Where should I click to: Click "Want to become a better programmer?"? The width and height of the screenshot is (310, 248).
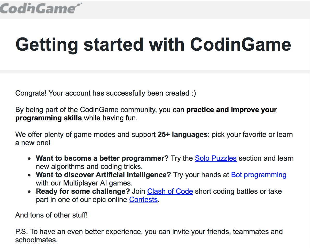tap(102, 158)
